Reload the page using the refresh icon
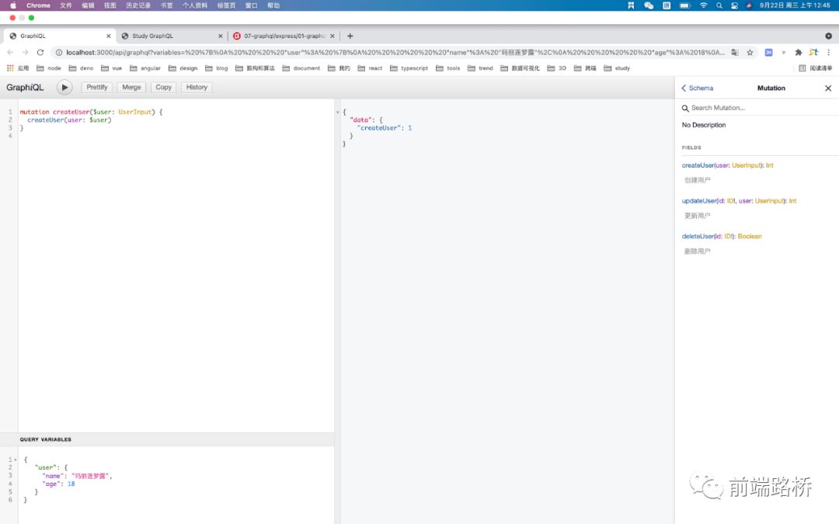Image resolution: width=839 pixels, height=524 pixels. (x=40, y=53)
